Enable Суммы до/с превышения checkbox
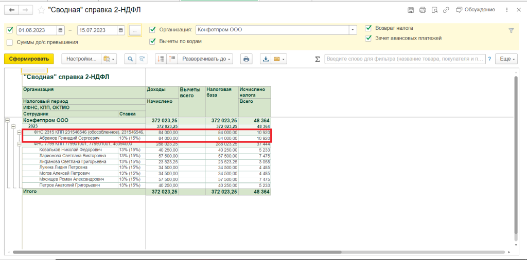This screenshot has width=527, height=260. pos(10,42)
